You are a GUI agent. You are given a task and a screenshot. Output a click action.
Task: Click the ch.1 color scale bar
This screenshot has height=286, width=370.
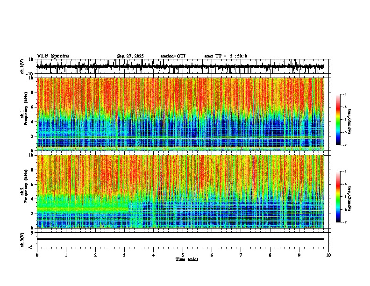click(x=338, y=120)
